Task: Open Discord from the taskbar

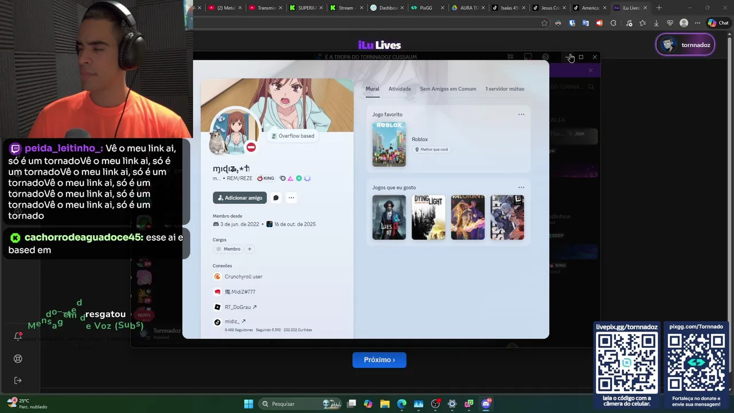Action: point(486,404)
